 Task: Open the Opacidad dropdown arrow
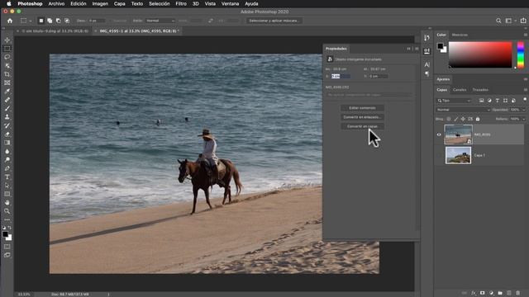tap(524, 110)
